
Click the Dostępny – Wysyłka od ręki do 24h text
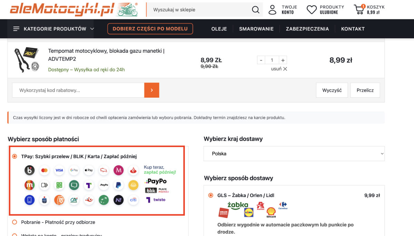pyautogui.click(x=87, y=69)
